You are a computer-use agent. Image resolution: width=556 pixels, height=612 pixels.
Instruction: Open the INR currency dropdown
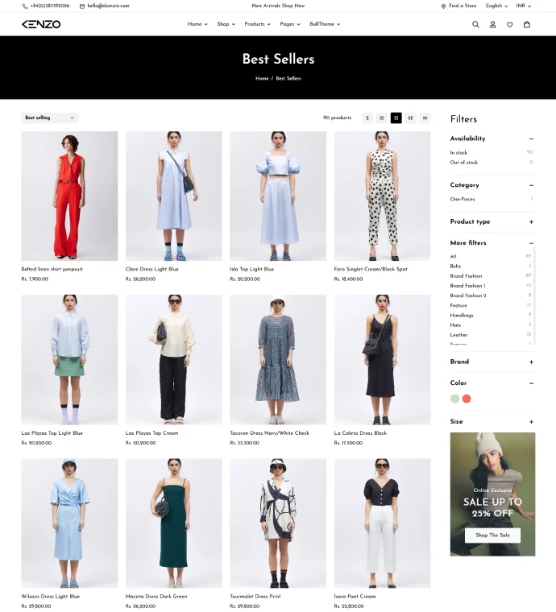coord(523,6)
